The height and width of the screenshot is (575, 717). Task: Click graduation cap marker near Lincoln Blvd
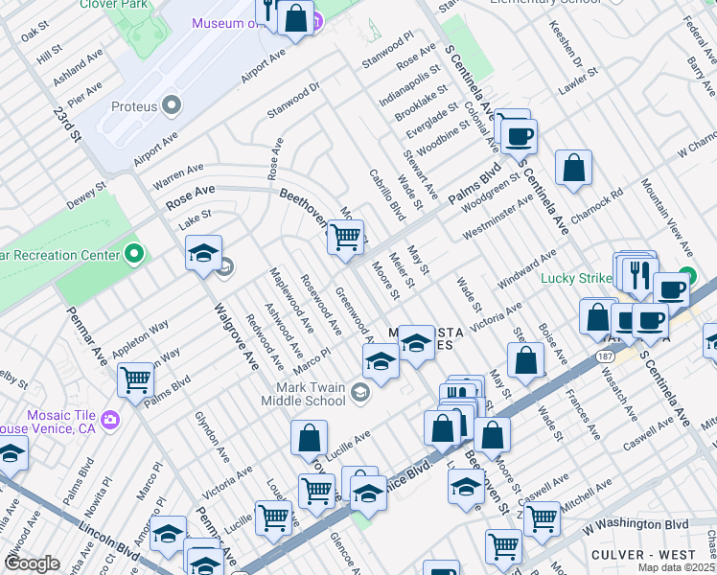coord(168,537)
